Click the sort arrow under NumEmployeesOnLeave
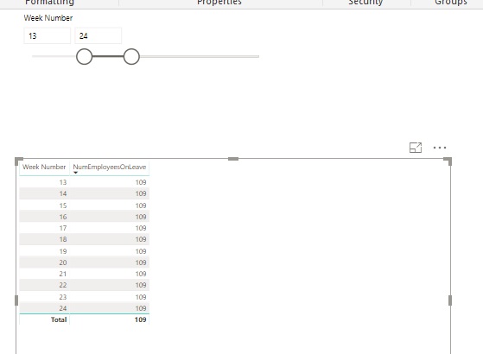Viewport: 483px width, 354px height. tap(75, 173)
